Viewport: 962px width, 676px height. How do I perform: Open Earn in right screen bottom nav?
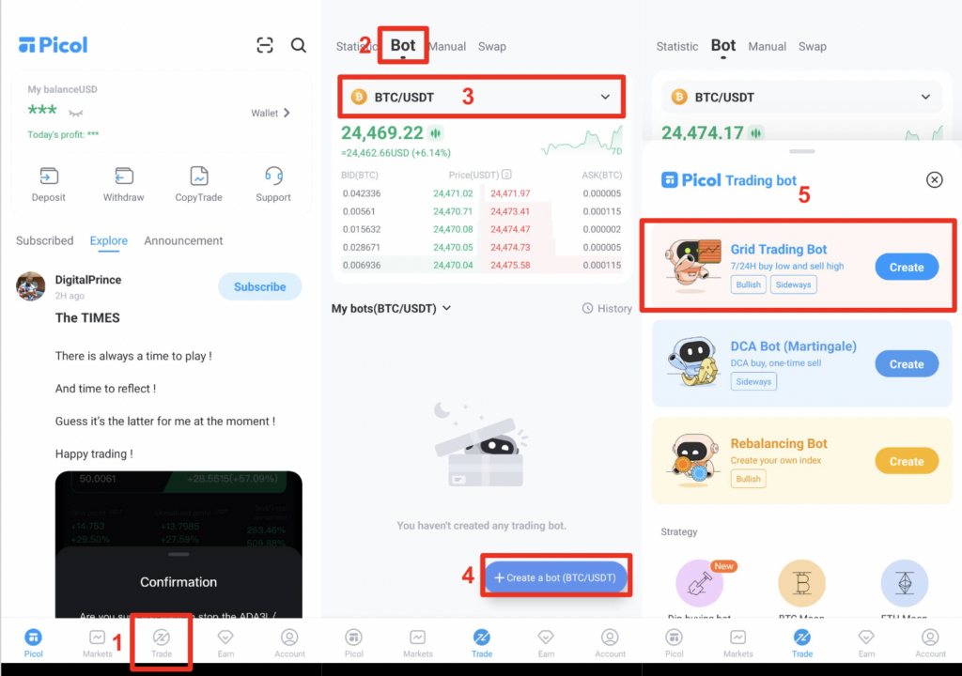click(x=866, y=643)
